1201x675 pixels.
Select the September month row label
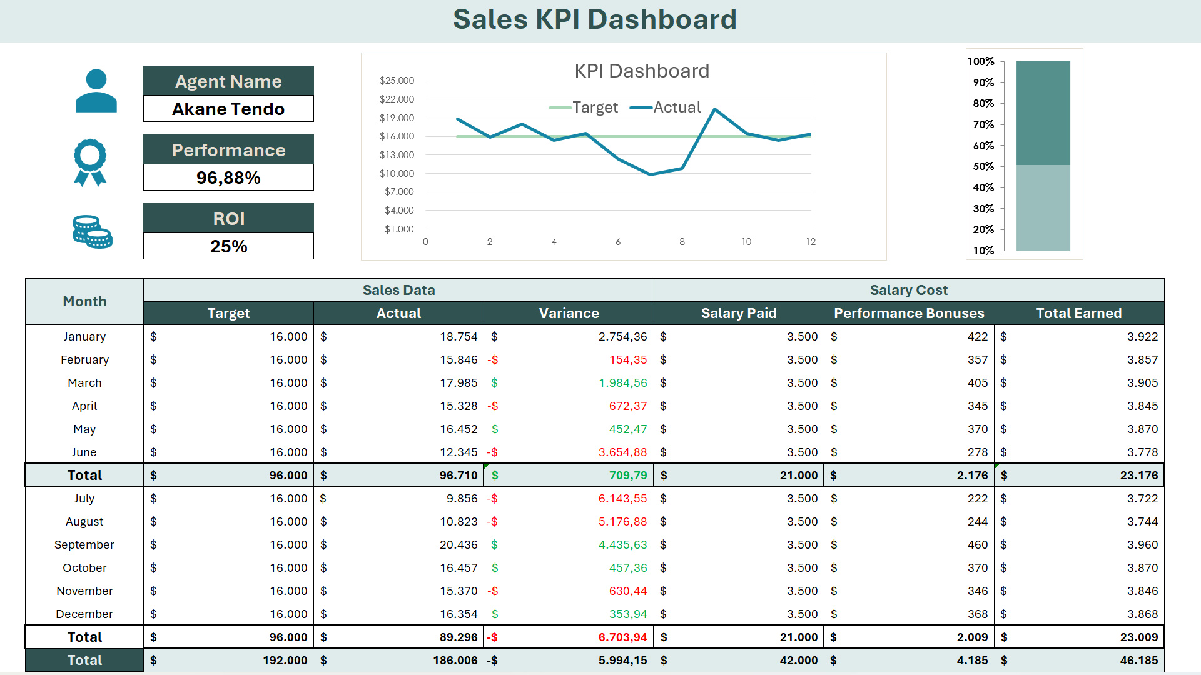coord(84,544)
